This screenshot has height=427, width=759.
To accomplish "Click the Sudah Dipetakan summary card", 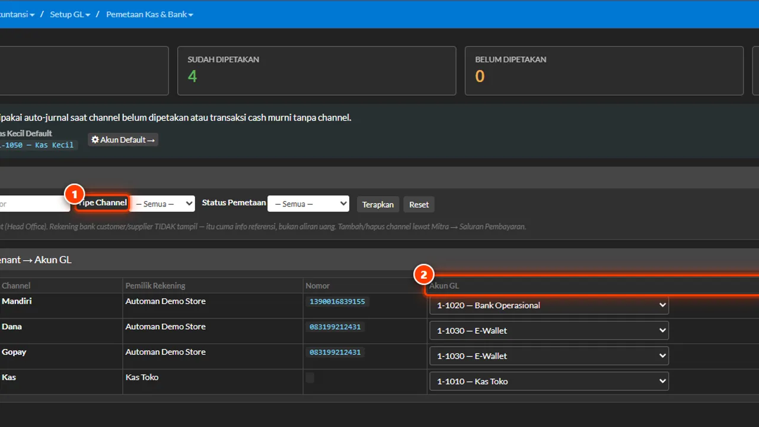I will point(317,71).
